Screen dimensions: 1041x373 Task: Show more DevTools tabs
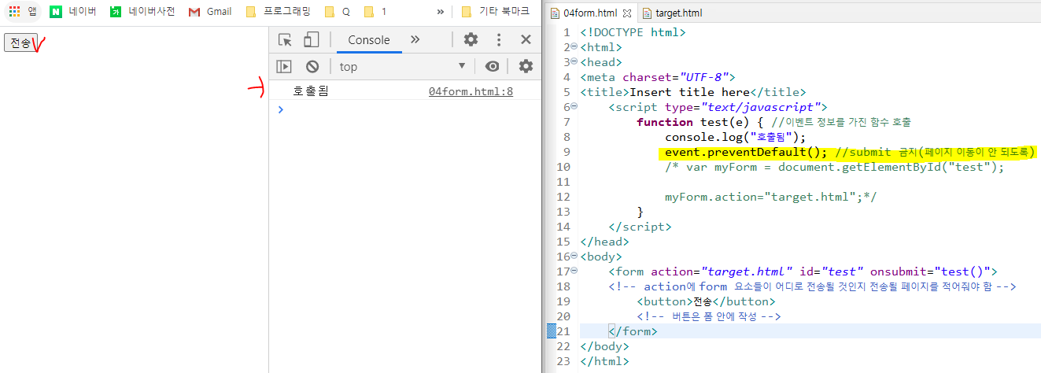coord(415,40)
